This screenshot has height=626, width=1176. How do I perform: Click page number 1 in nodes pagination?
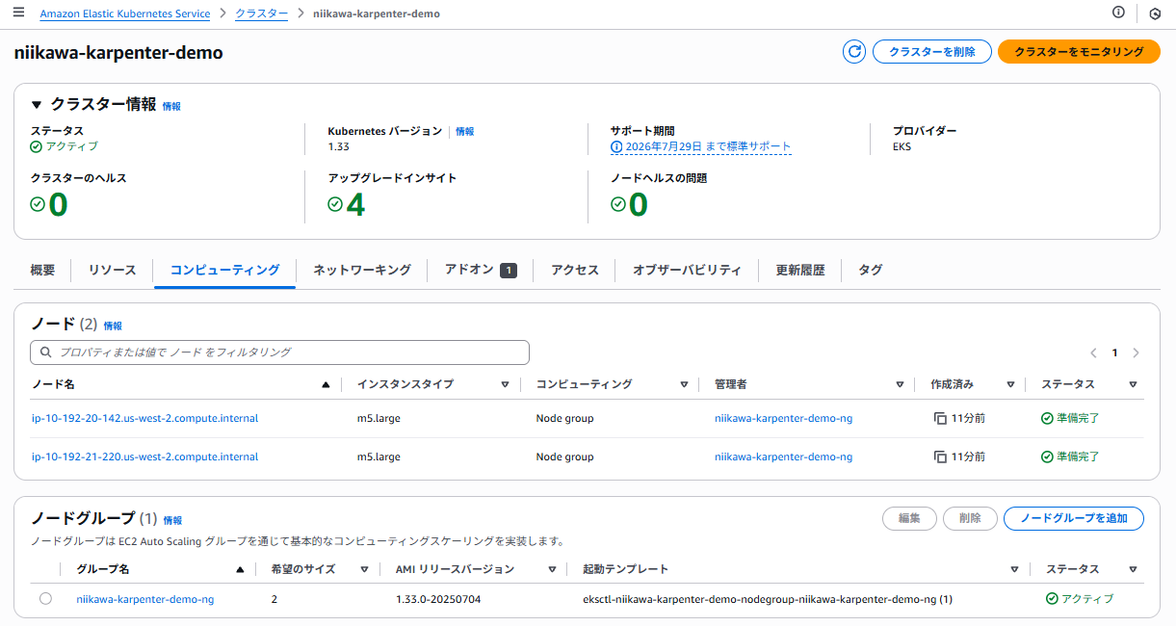1115,353
